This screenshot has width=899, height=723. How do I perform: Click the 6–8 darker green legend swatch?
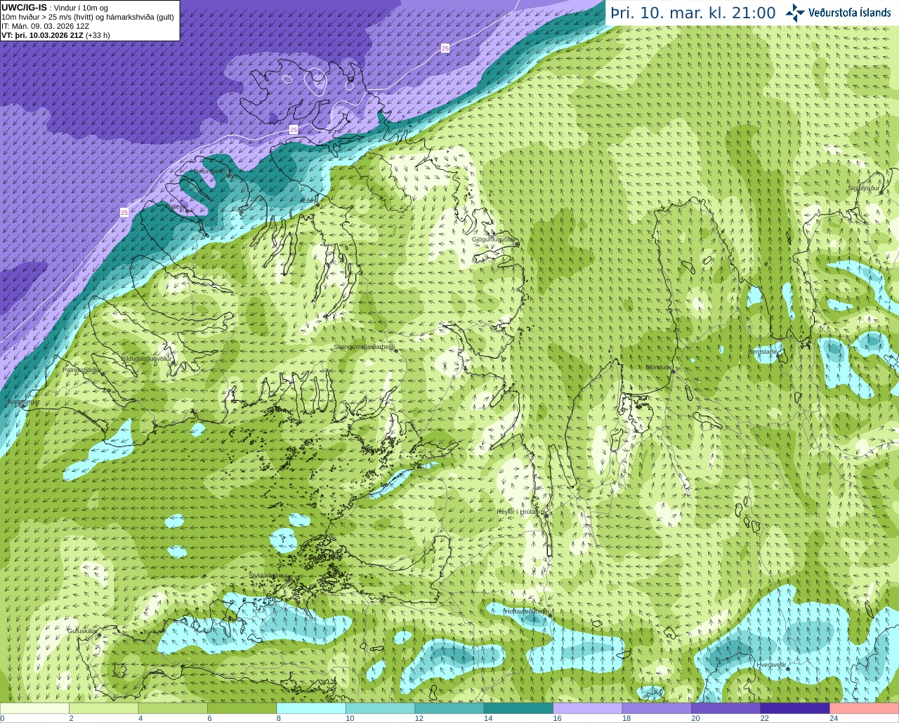[242, 708]
